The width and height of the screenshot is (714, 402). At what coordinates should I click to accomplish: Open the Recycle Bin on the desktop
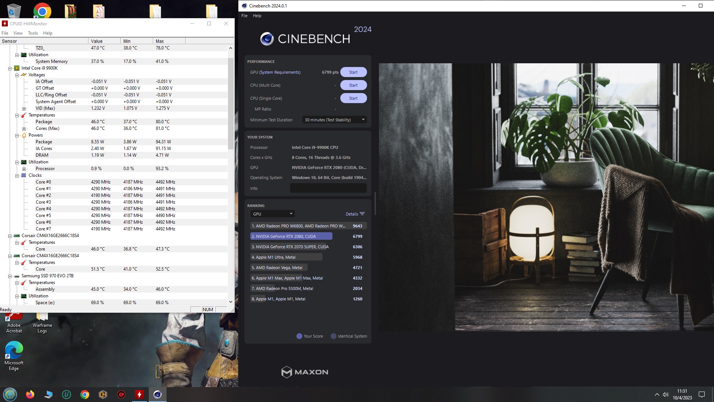point(13,10)
